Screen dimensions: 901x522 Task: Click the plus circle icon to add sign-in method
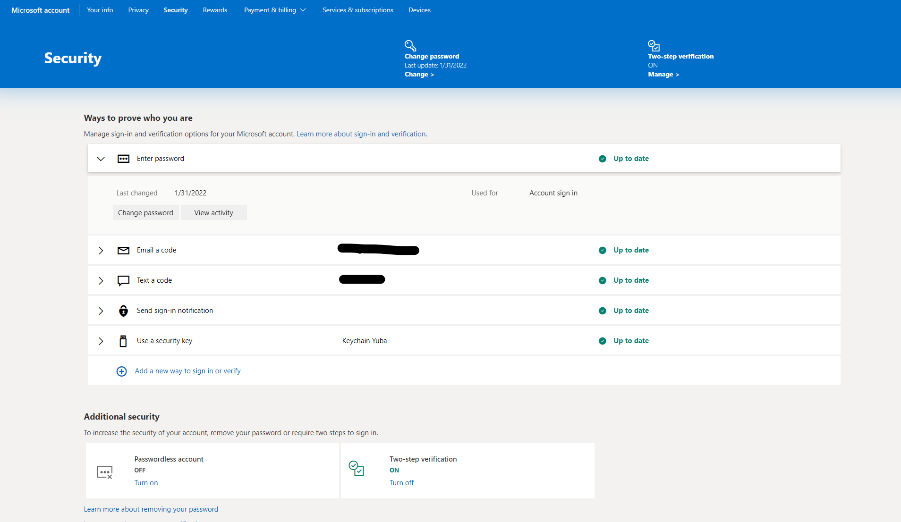121,371
